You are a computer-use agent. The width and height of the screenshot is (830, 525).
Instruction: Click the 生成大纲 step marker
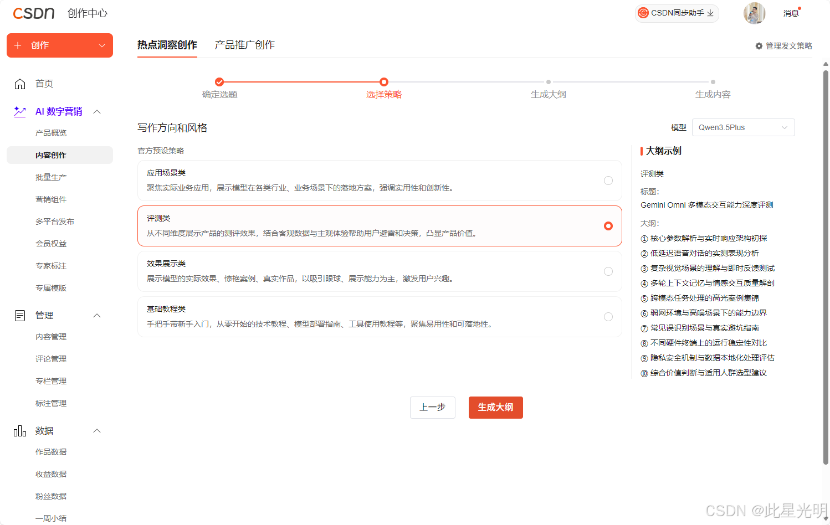tap(549, 82)
